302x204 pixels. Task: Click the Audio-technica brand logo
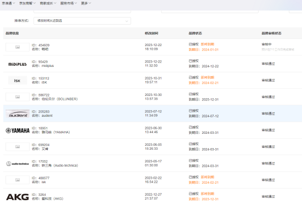[18, 163]
